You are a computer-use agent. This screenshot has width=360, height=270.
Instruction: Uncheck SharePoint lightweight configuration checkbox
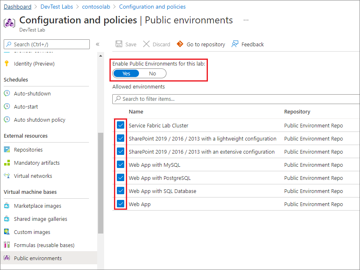121,138
